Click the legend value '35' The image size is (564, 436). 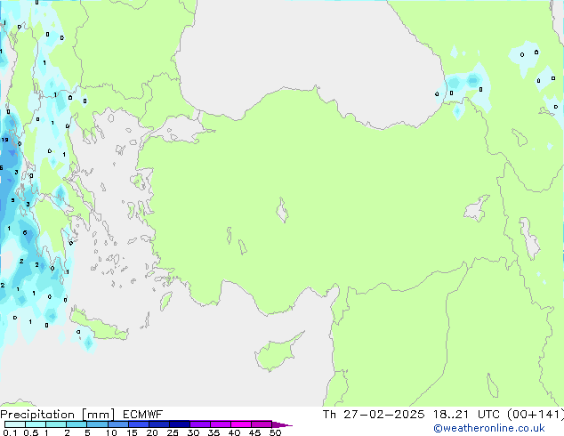tap(214, 432)
